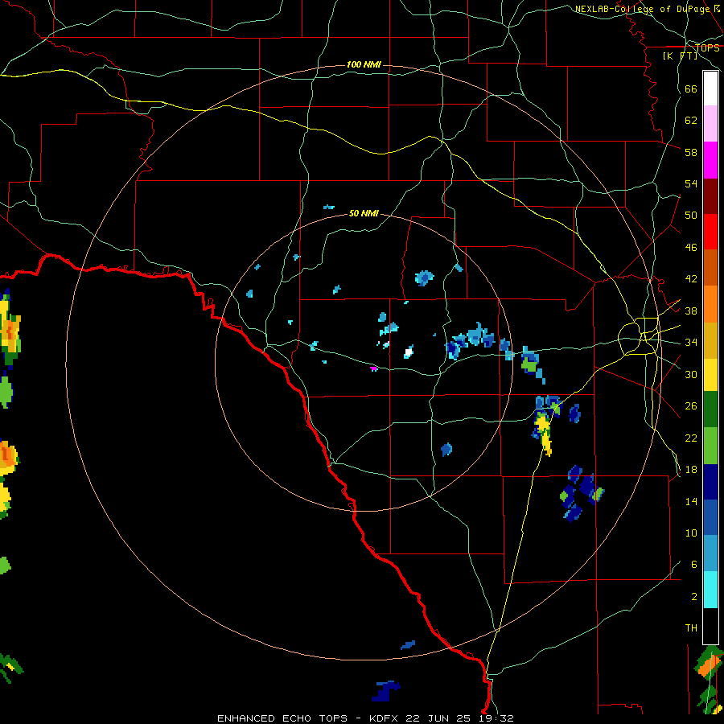Click the 50 NMI range ring label

coord(364,213)
